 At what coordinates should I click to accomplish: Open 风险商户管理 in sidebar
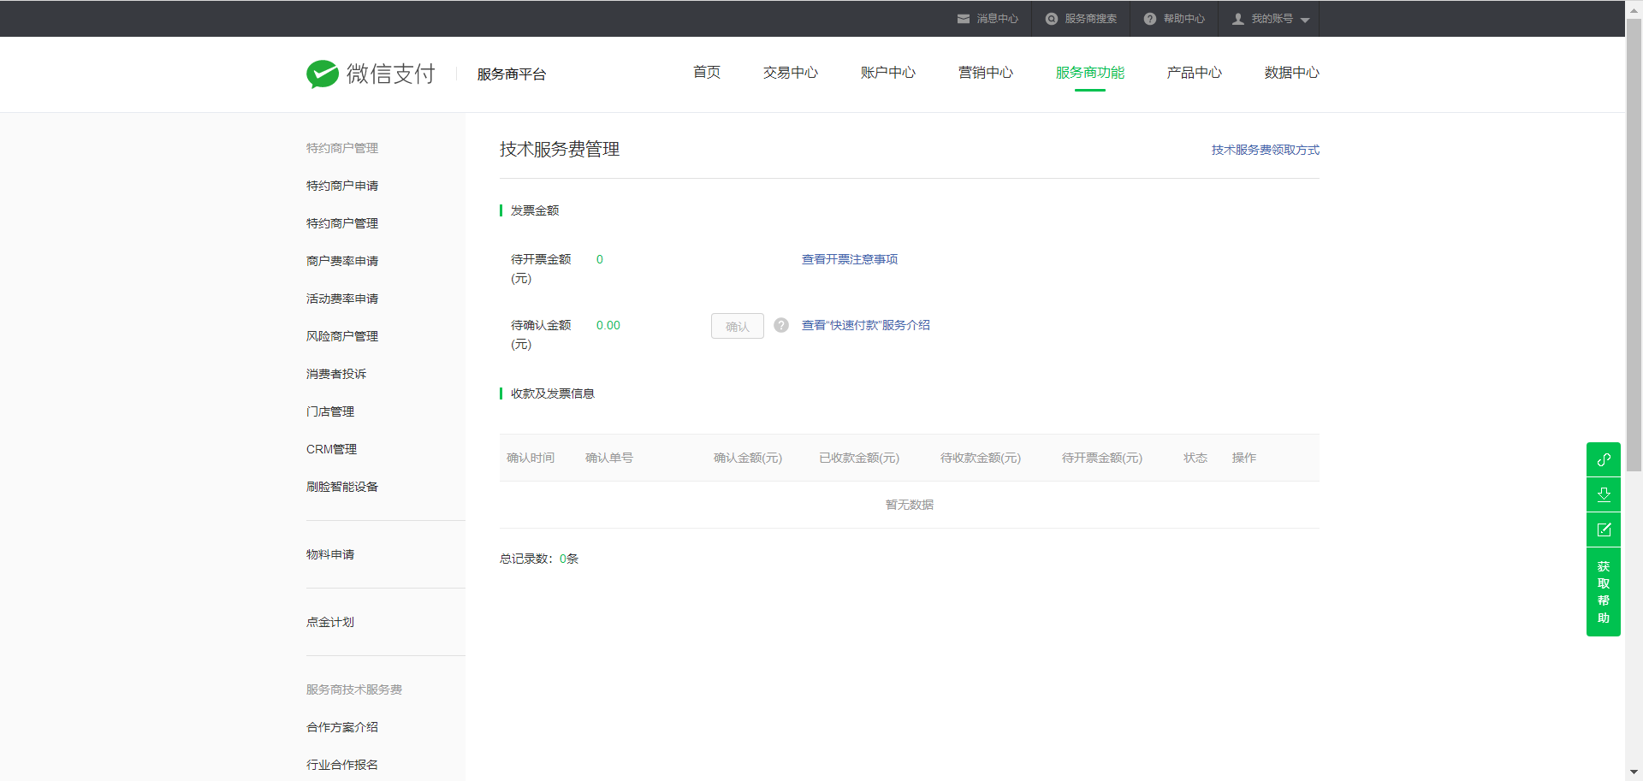tap(342, 336)
